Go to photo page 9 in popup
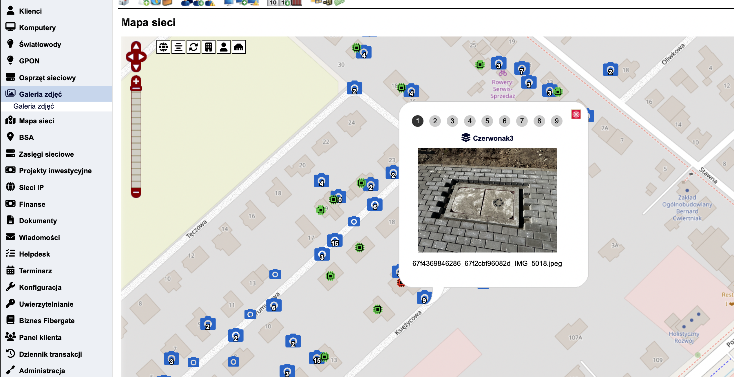Image resolution: width=734 pixels, height=377 pixels. pyautogui.click(x=557, y=121)
